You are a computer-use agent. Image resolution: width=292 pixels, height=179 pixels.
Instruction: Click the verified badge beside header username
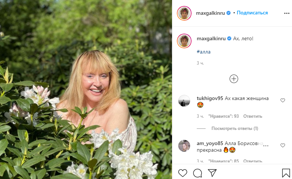(229, 13)
